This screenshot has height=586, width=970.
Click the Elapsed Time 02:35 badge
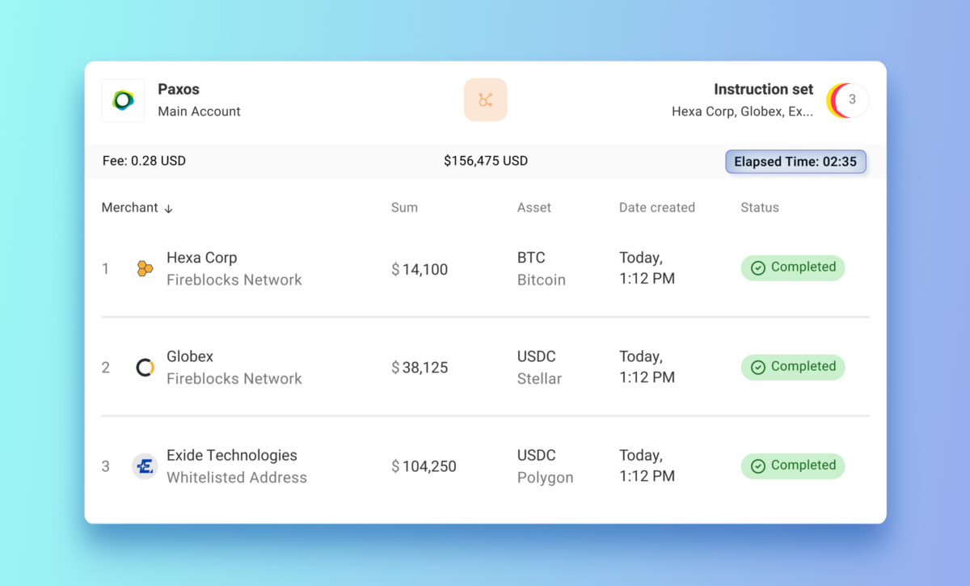[795, 162]
